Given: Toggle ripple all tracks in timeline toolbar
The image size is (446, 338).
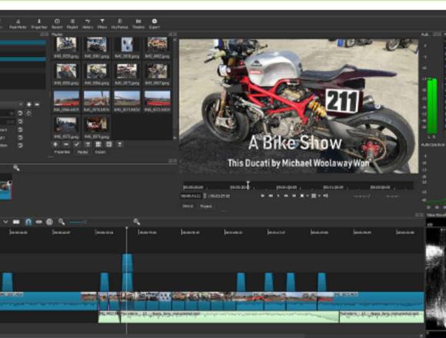Looking at the screenshot, I should [x=49, y=221].
